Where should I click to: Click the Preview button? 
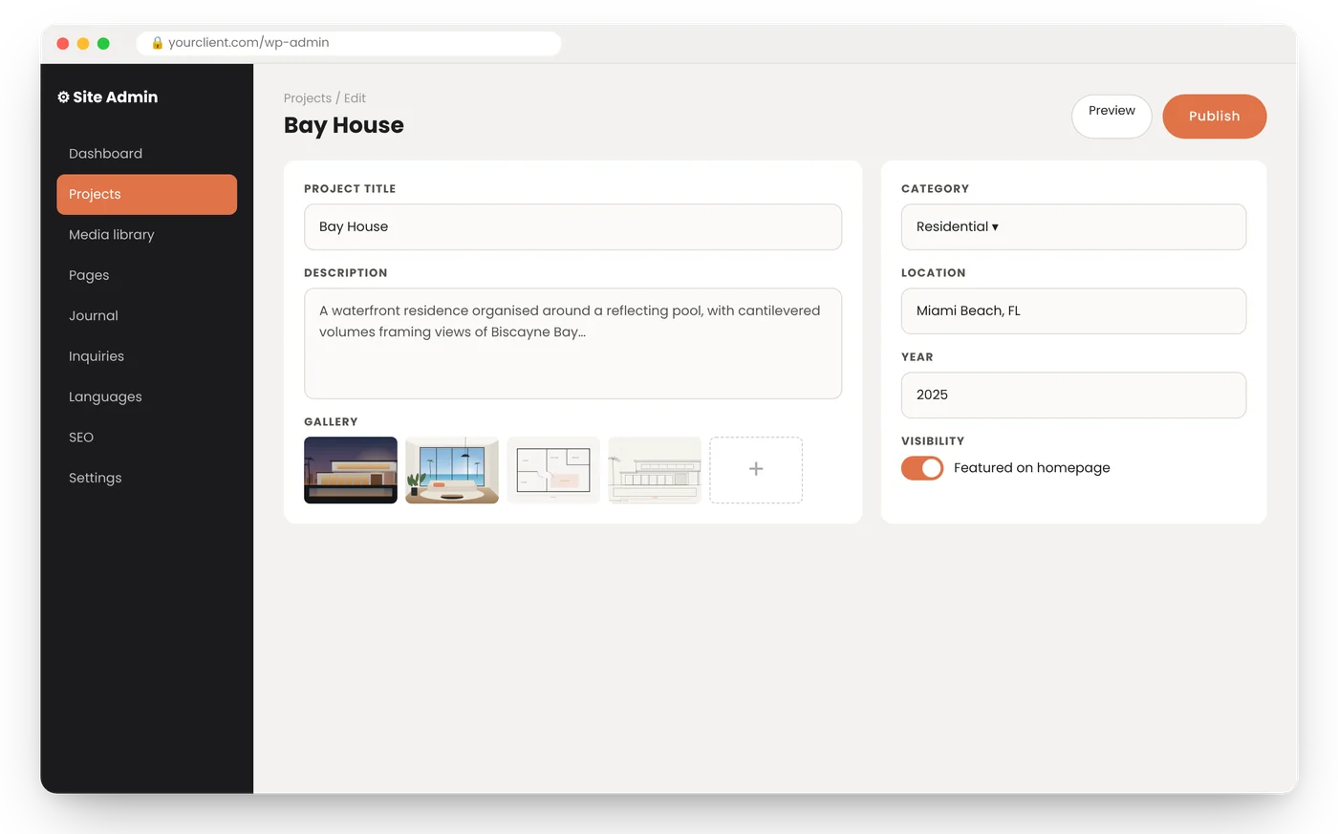pyautogui.click(x=1111, y=117)
